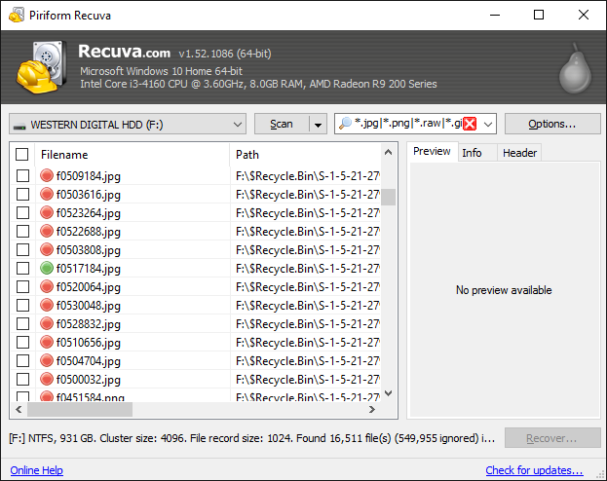Check the box for f0503616.jpg
The height and width of the screenshot is (481, 607).
(22, 194)
